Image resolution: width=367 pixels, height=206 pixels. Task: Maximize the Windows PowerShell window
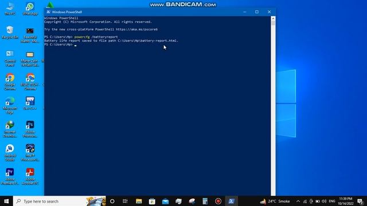(257, 12)
